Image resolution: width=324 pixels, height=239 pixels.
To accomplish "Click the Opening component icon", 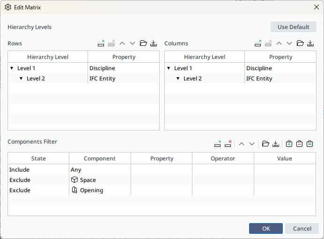I will coord(74,190).
